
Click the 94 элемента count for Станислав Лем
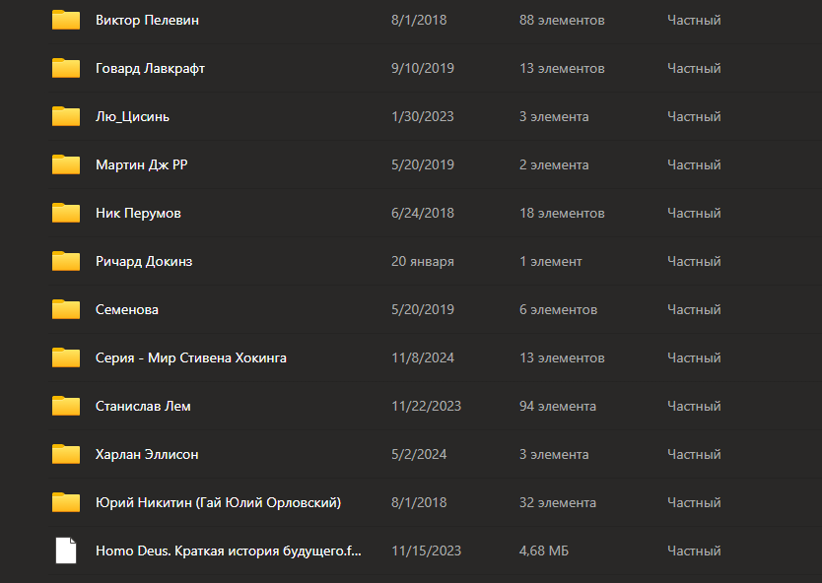tap(558, 406)
